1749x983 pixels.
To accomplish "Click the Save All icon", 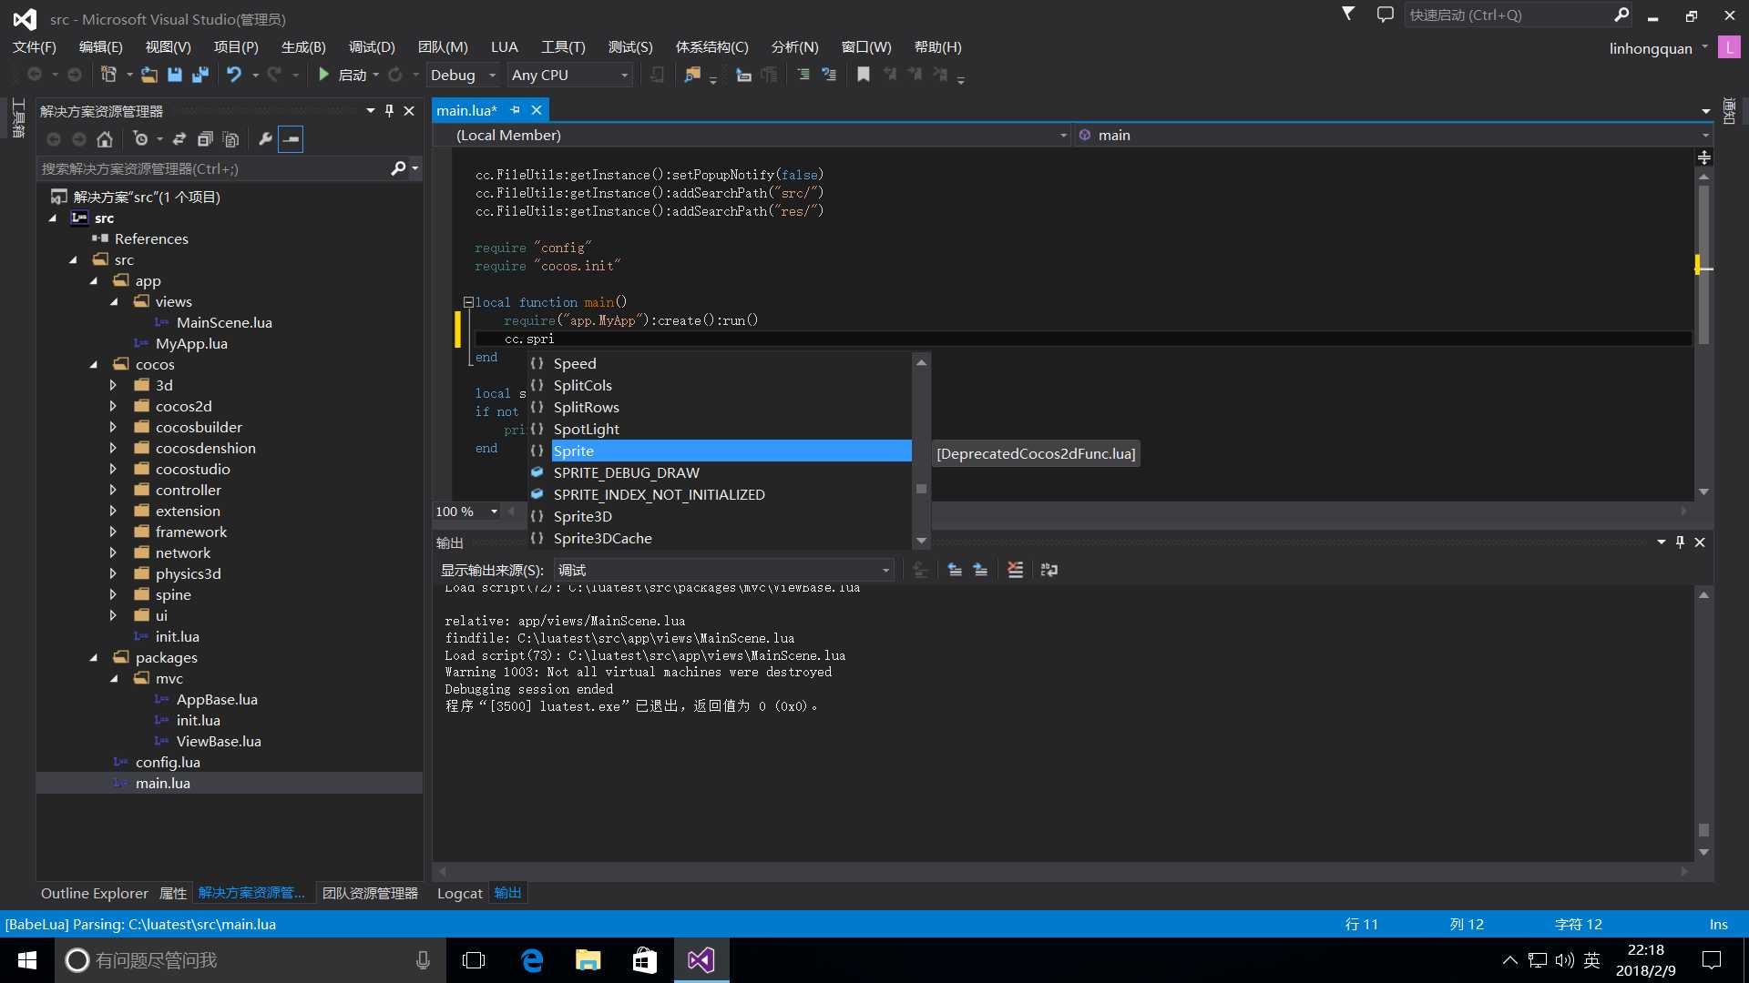I will [200, 75].
